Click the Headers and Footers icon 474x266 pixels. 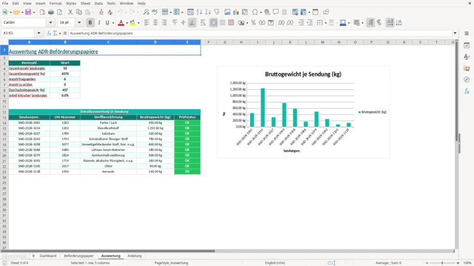click(x=285, y=12)
